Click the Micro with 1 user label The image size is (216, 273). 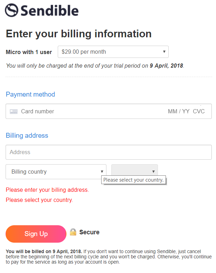(x=29, y=52)
